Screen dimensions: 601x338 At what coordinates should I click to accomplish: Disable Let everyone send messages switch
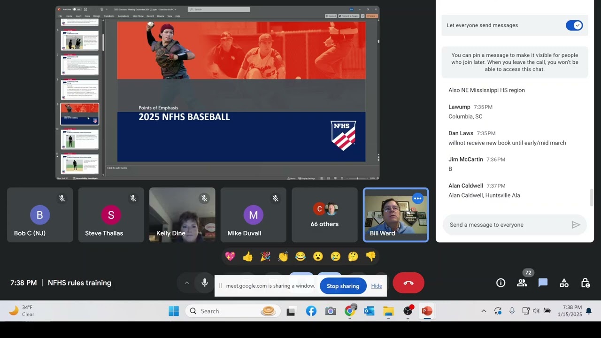(574, 25)
